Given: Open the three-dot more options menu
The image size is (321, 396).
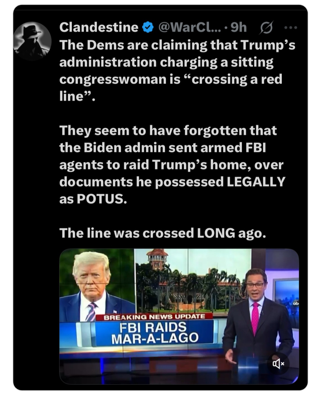Looking at the screenshot, I should click(x=290, y=28).
